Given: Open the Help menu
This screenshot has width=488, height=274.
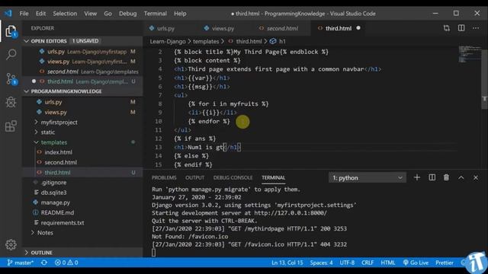Looking at the screenshot, I should pos(180,14).
